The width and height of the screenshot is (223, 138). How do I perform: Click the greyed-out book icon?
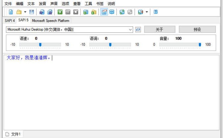[130, 12]
